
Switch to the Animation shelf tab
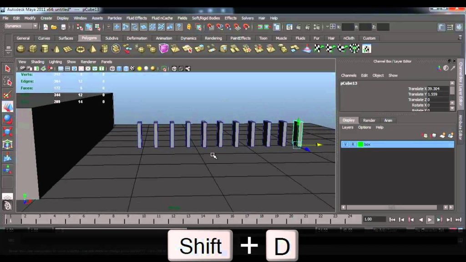[164, 38]
